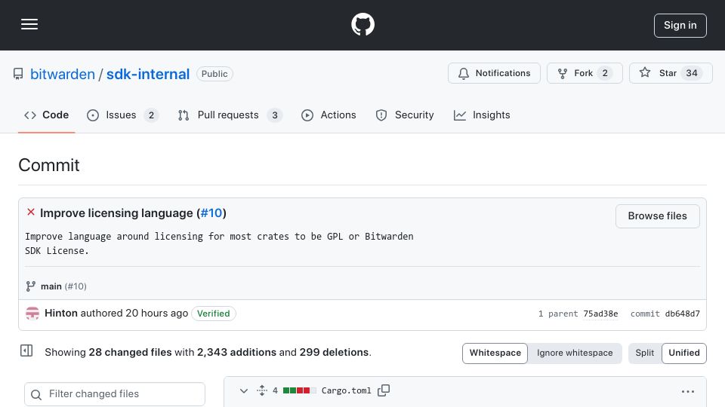Switch to the Code tab
Image resolution: width=725 pixels, height=407 pixels.
tap(46, 115)
